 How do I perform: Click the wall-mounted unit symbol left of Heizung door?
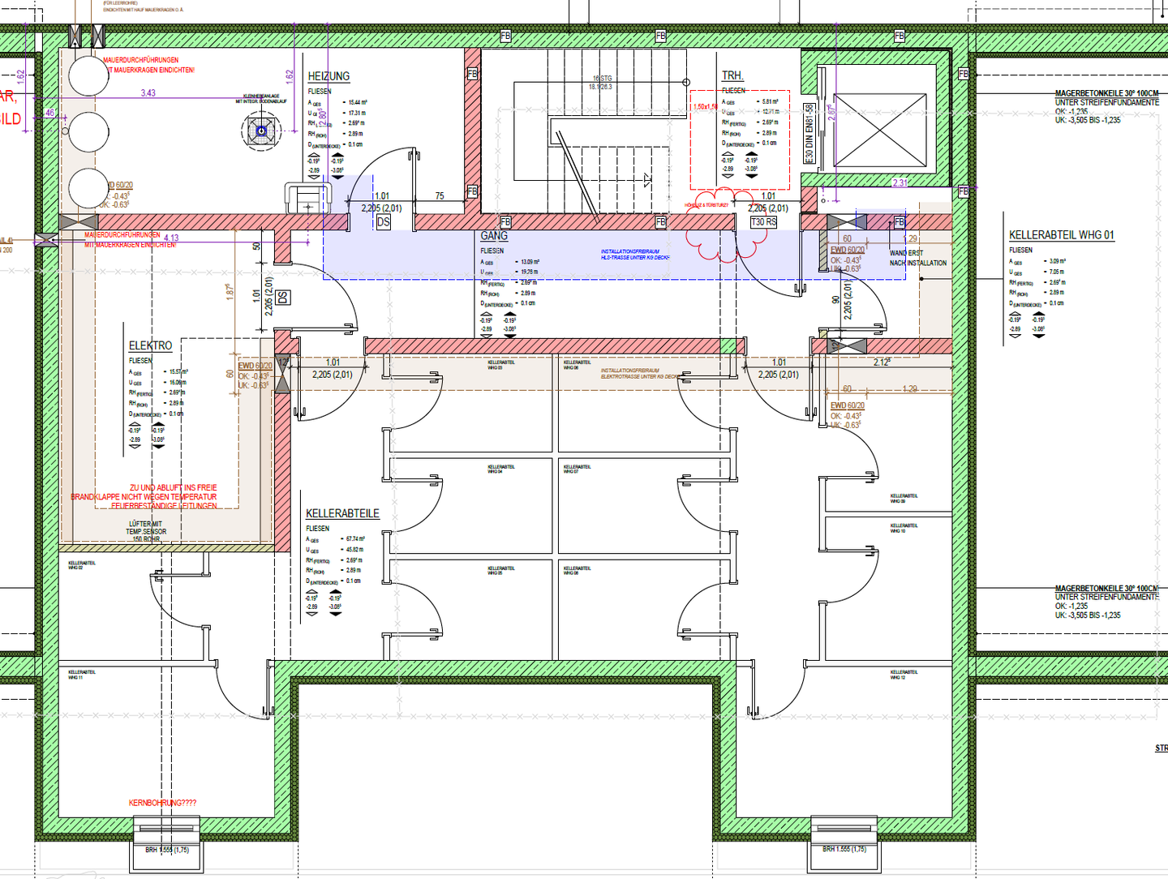click(x=307, y=199)
